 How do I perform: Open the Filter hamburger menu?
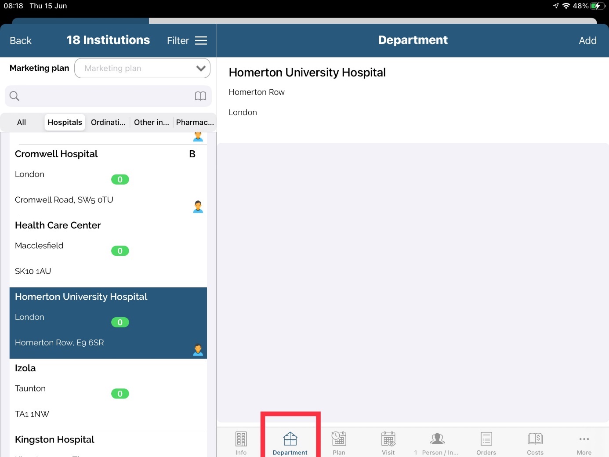201,41
